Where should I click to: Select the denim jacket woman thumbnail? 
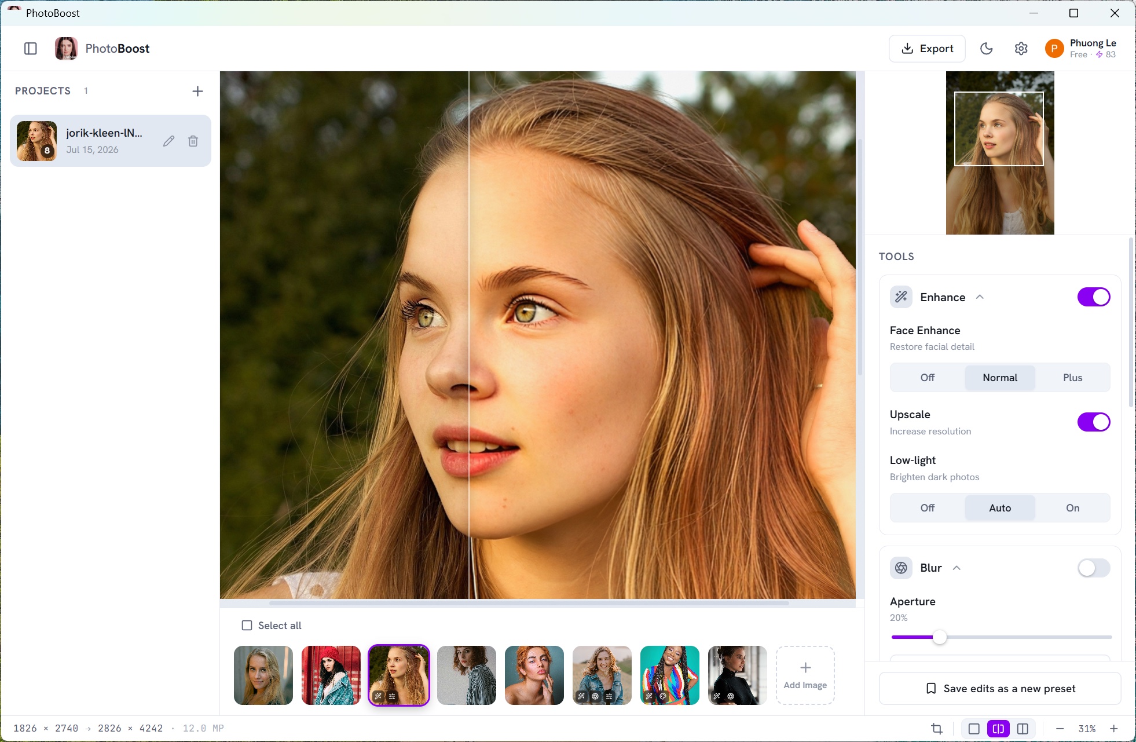coord(602,675)
